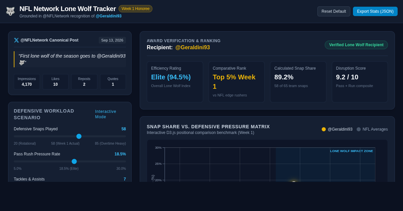Click the quoted lone wolf post text

pos(72,59)
